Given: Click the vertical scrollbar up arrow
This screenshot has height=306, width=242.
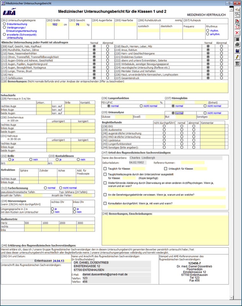Looking at the screenshot, I should click(x=231, y=9).
